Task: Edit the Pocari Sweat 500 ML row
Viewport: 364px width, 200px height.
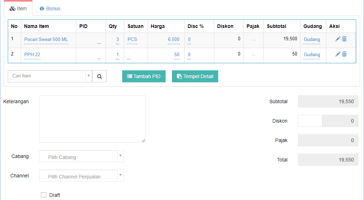Action: [x=338, y=39]
